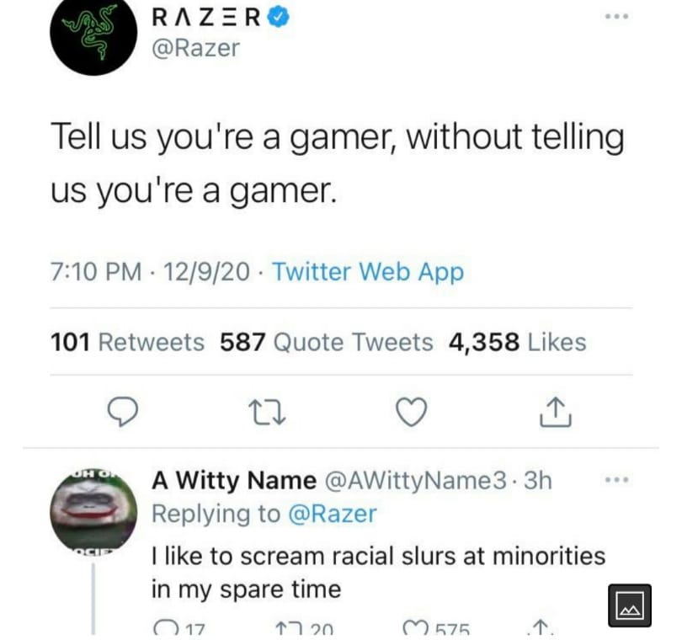682x640 pixels.
Task: Open the @Razer mention in Replying to
Action: coord(333,514)
